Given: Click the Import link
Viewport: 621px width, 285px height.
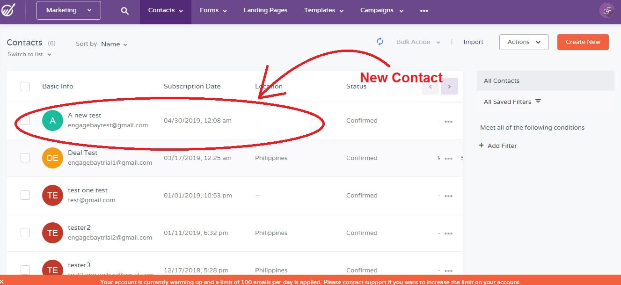Looking at the screenshot, I should (x=473, y=42).
